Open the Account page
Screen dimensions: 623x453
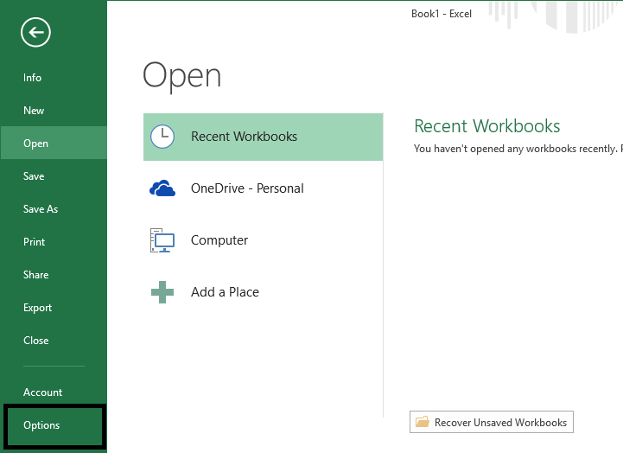[x=42, y=392]
